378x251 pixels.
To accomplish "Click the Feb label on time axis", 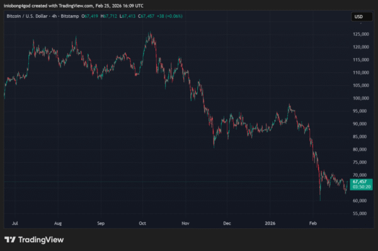I will [x=313, y=223].
